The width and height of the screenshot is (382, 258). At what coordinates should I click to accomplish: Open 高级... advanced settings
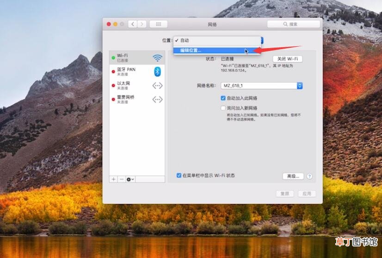[293, 176]
